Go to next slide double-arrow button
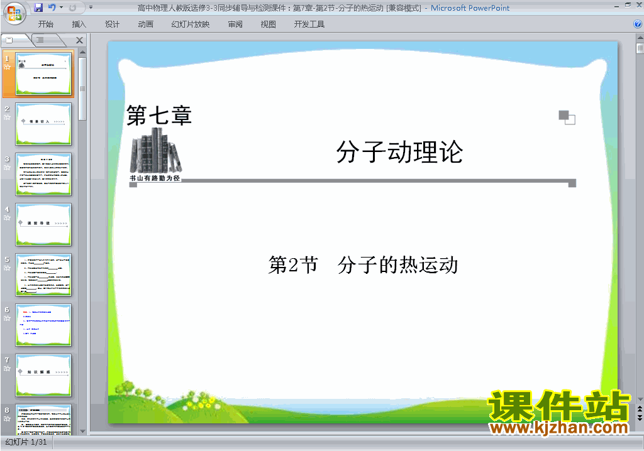 point(640,417)
